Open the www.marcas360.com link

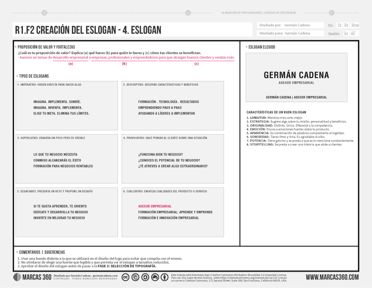(x=332, y=277)
